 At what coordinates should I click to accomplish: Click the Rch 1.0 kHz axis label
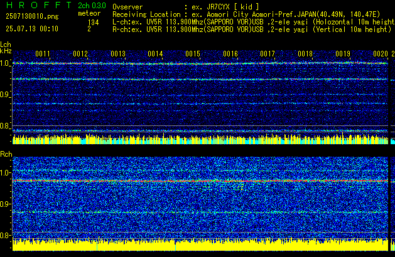point(5,173)
